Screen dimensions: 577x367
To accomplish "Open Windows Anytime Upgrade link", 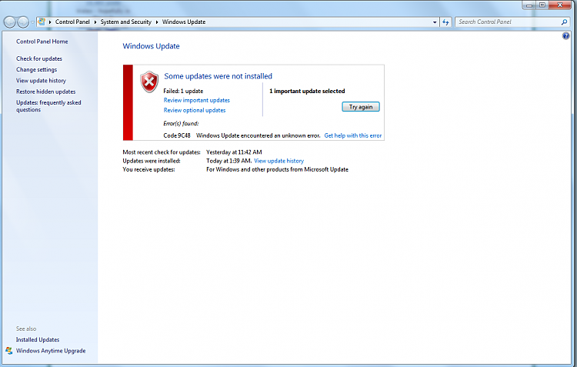I will 51,351.
